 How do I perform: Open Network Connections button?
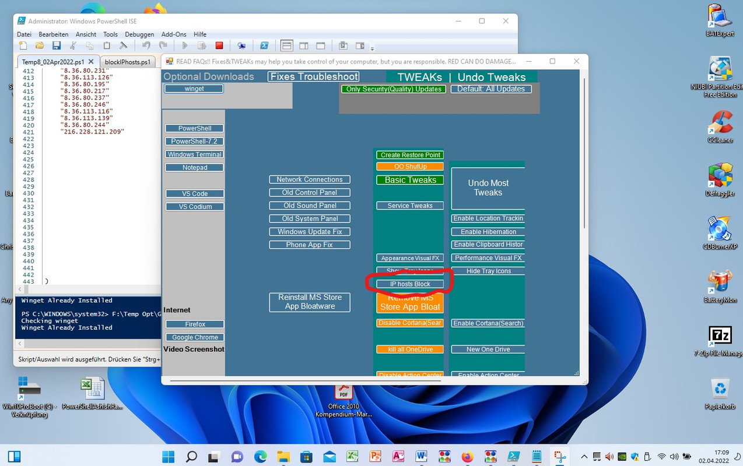coord(310,179)
